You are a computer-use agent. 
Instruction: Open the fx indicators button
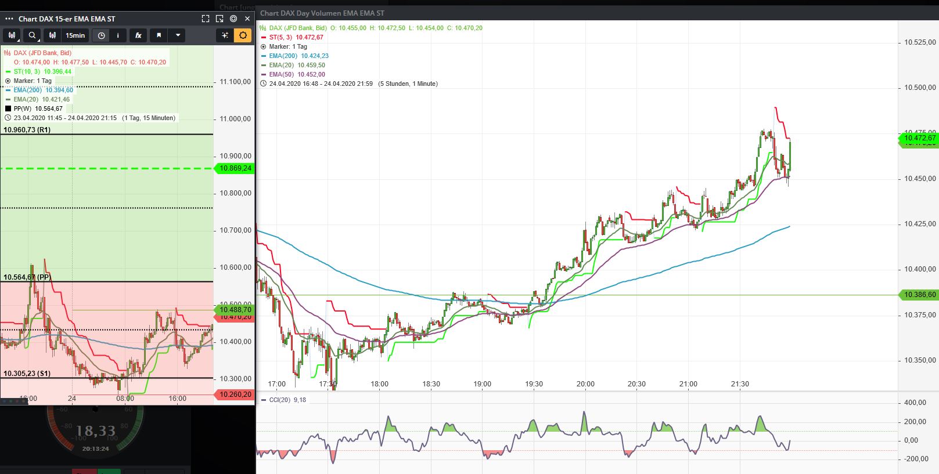(138, 35)
